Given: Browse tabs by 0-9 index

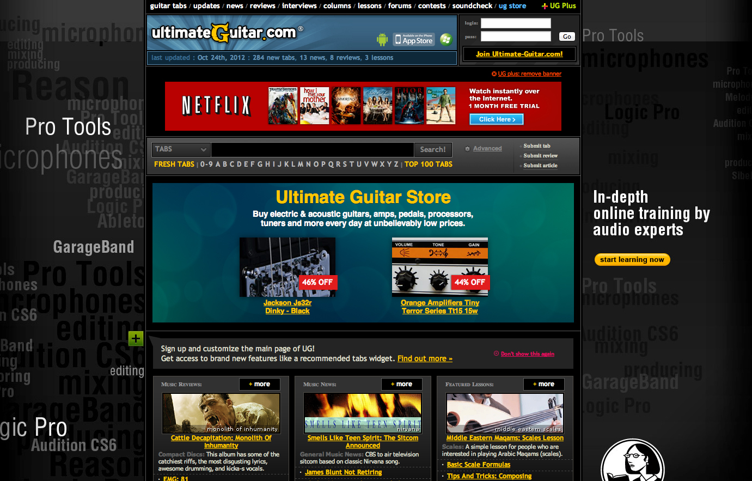Looking at the screenshot, I should point(206,165).
